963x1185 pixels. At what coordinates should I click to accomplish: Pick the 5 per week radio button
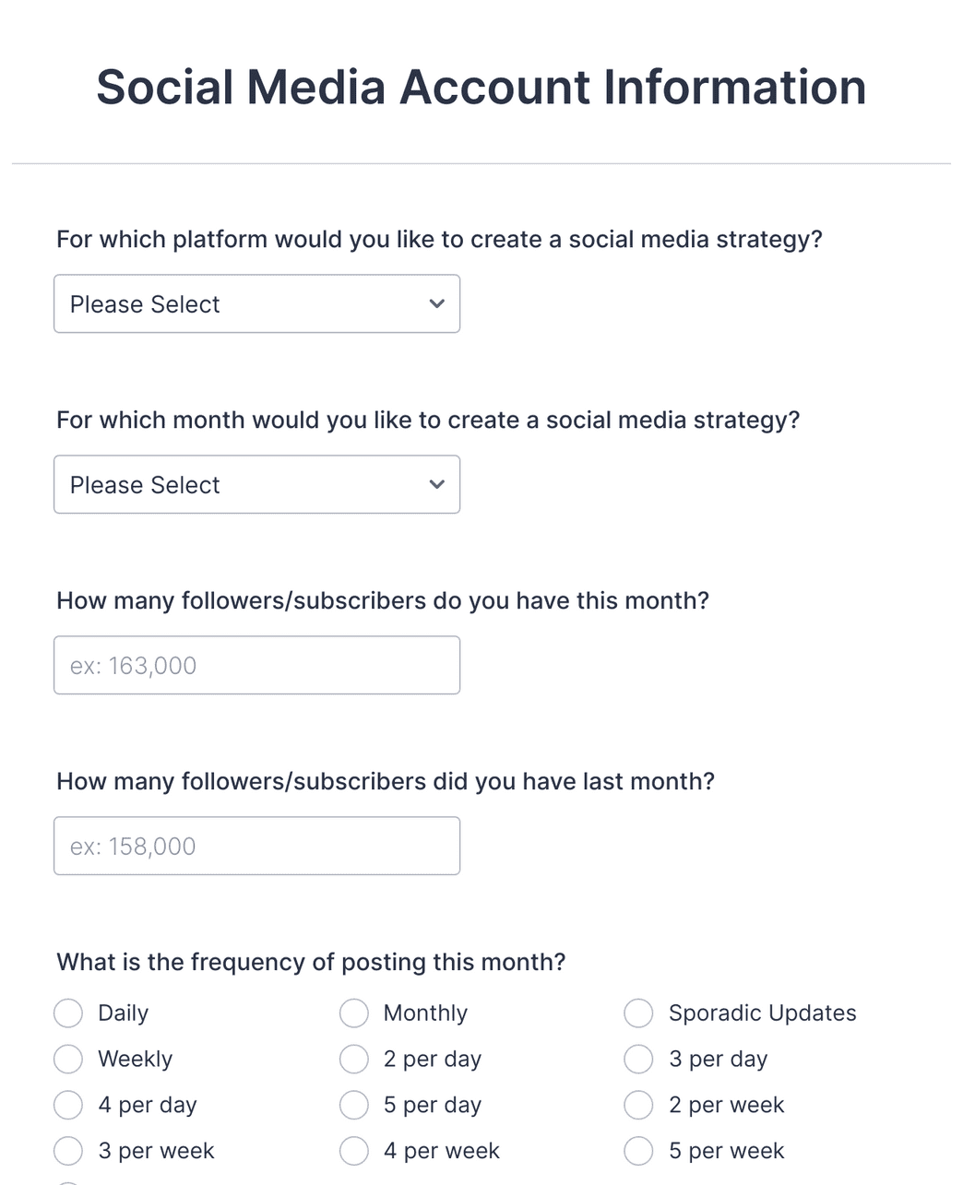click(x=638, y=1151)
